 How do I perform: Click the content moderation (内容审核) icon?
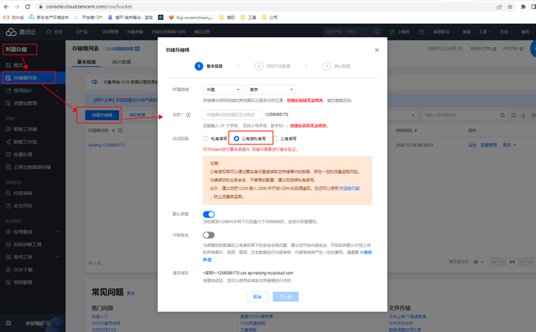(x=8, y=194)
